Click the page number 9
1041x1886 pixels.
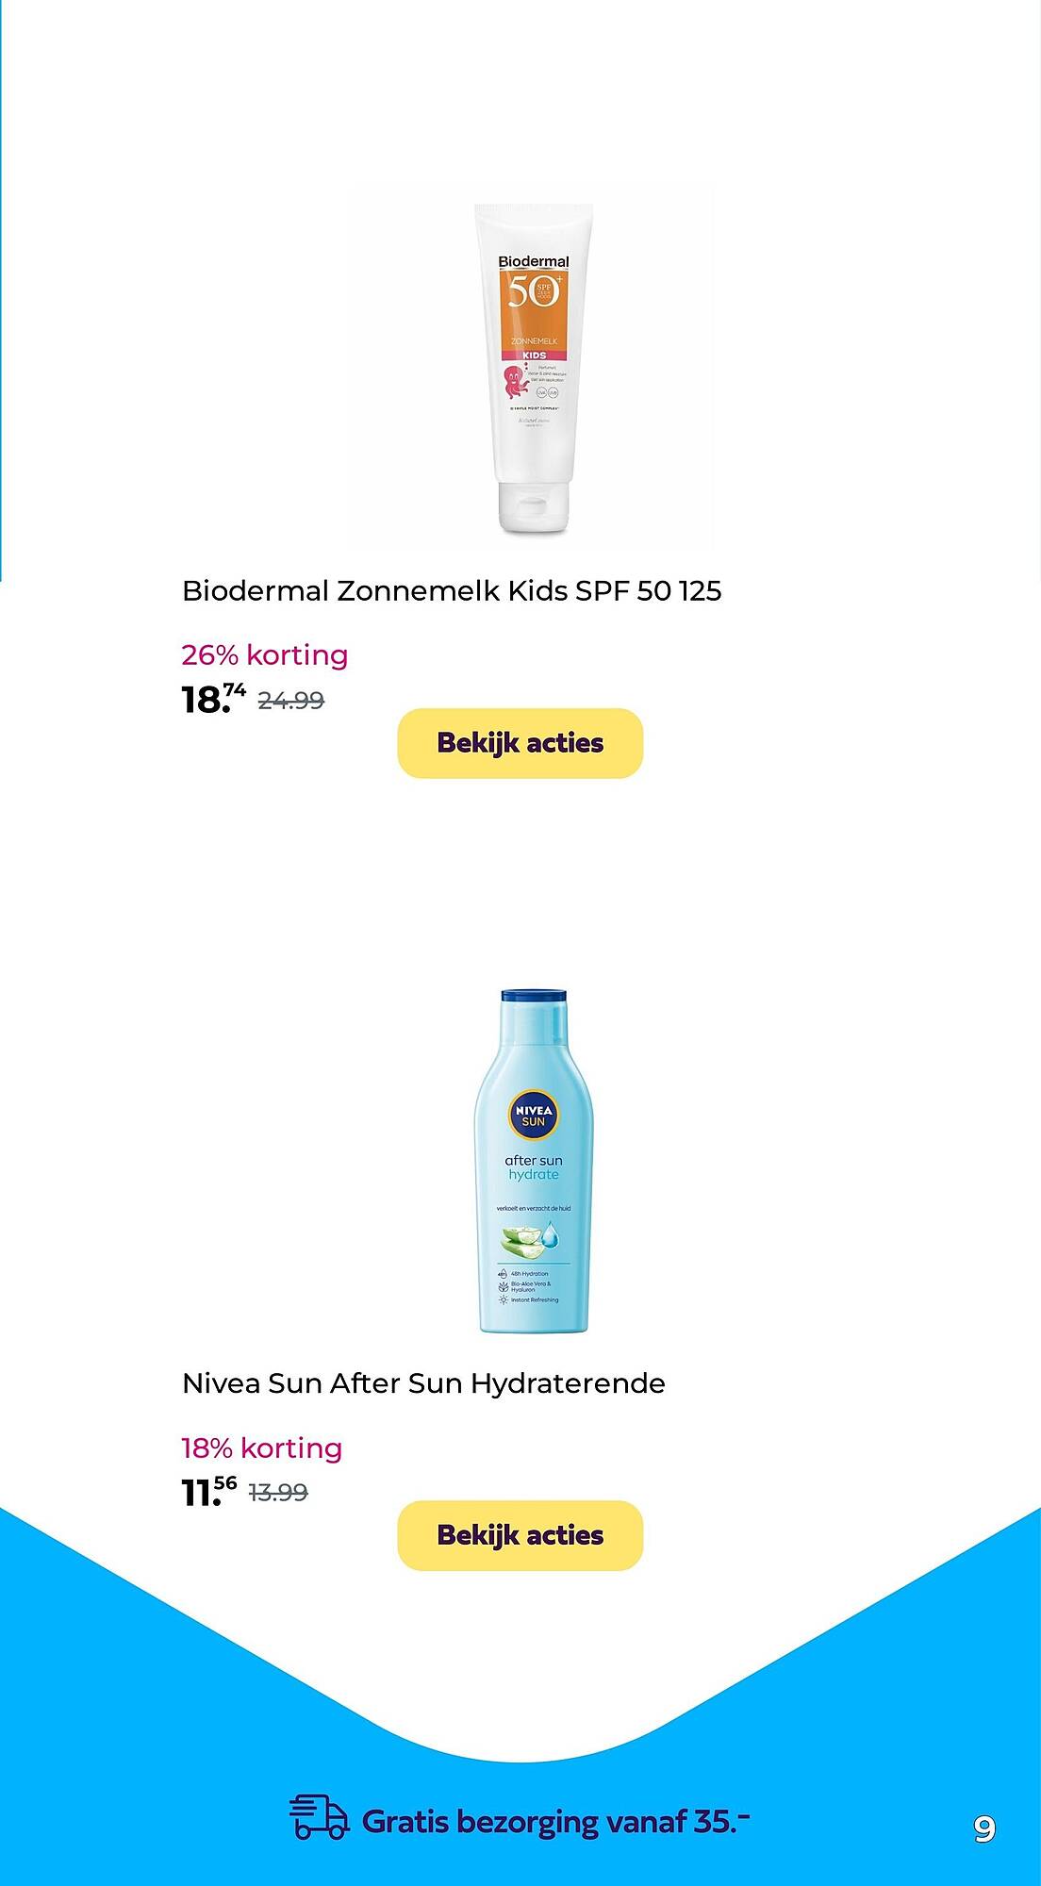(x=984, y=1829)
